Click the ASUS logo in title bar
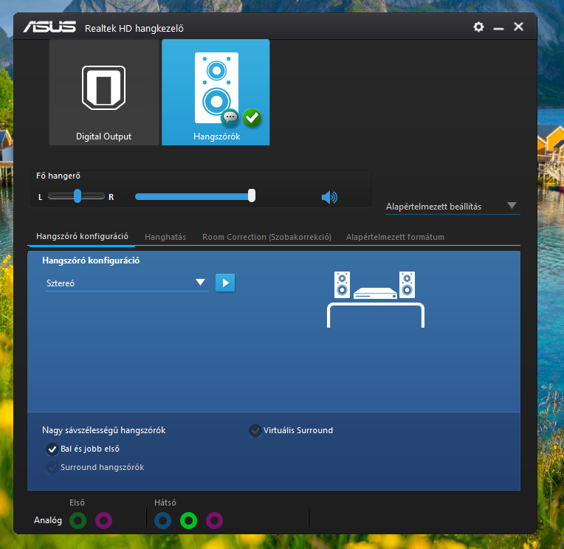The image size is (564, 549). (x=49, y=27)
